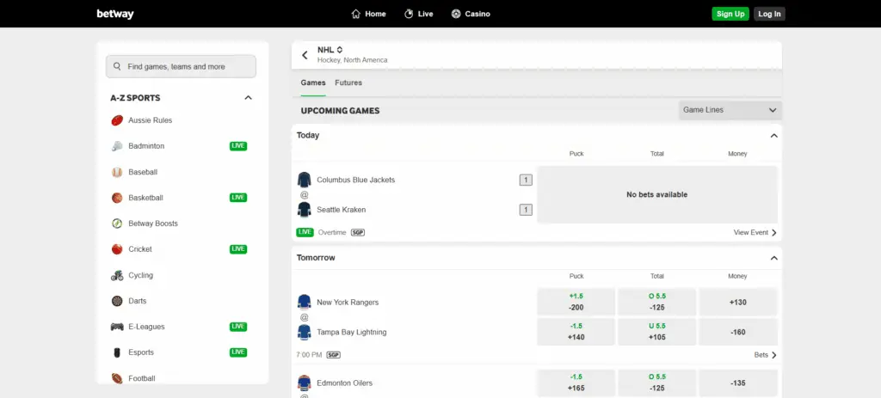Click the New York Rangers team name
The image size is (881, 398).
tap(348, 302)
